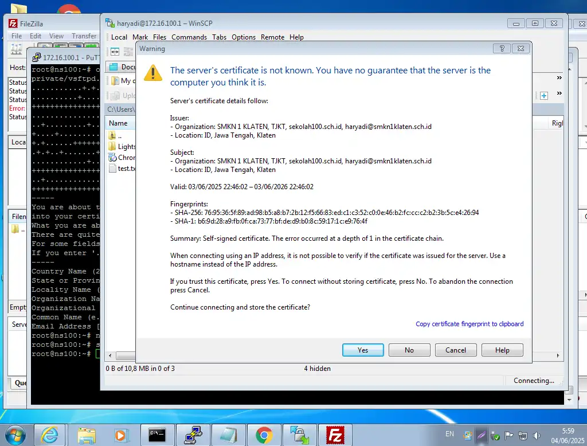Cancel the certificate warning dialog
Image resolution: width=587 pixels, height=446 pixels.
pos(455,350)
